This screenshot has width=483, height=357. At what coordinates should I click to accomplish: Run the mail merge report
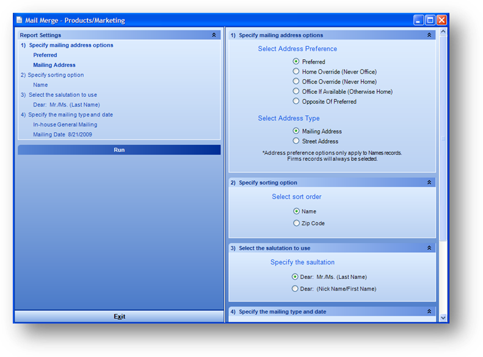(119, 150)
